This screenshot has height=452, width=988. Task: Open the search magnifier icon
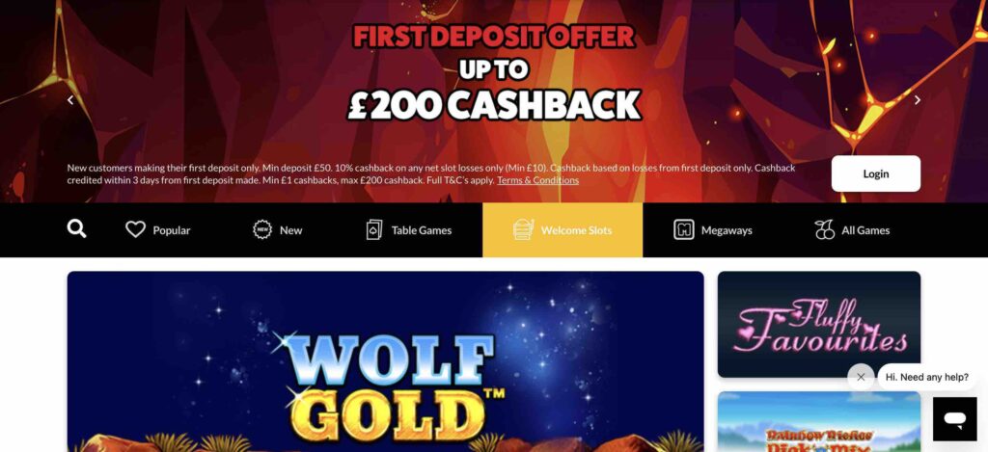tap(77, 229)
